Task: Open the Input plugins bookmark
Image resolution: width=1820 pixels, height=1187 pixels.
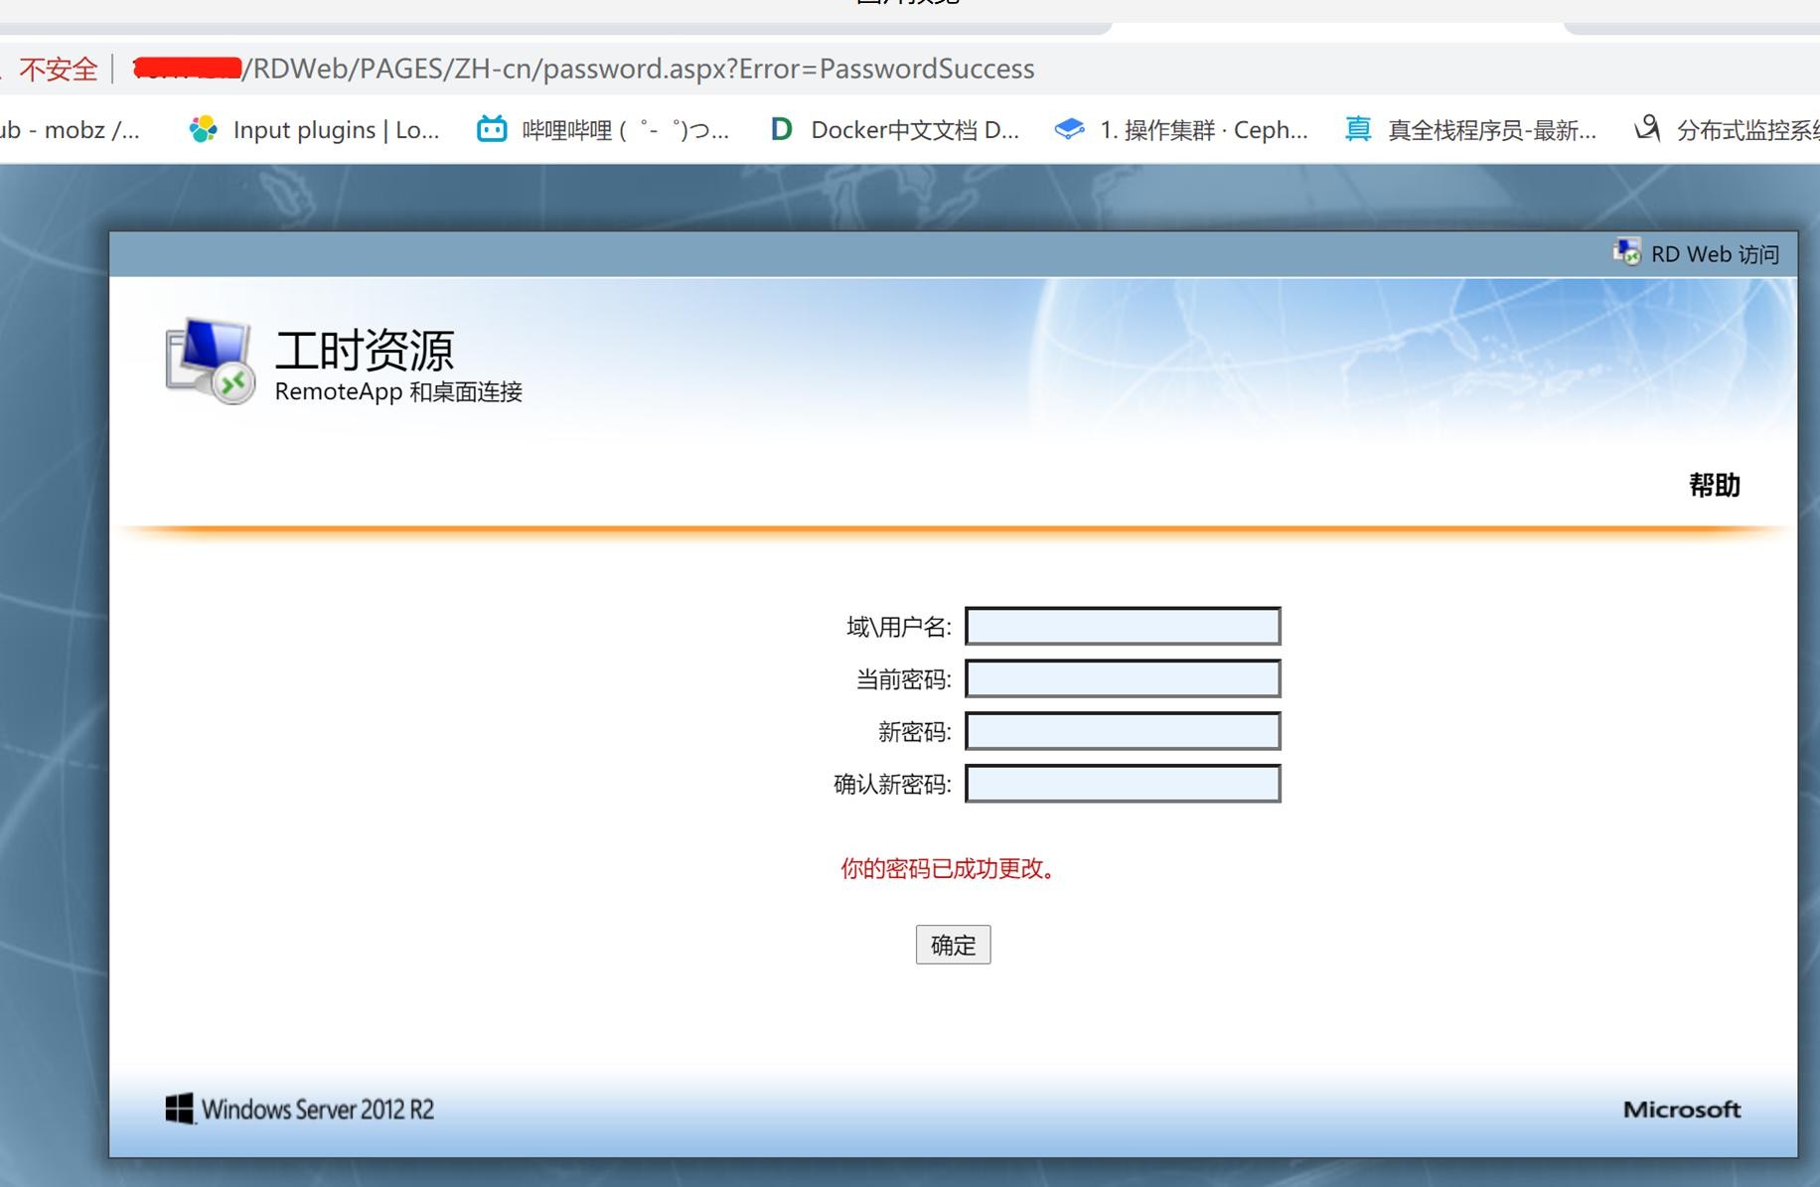Action: pos(315,130)
